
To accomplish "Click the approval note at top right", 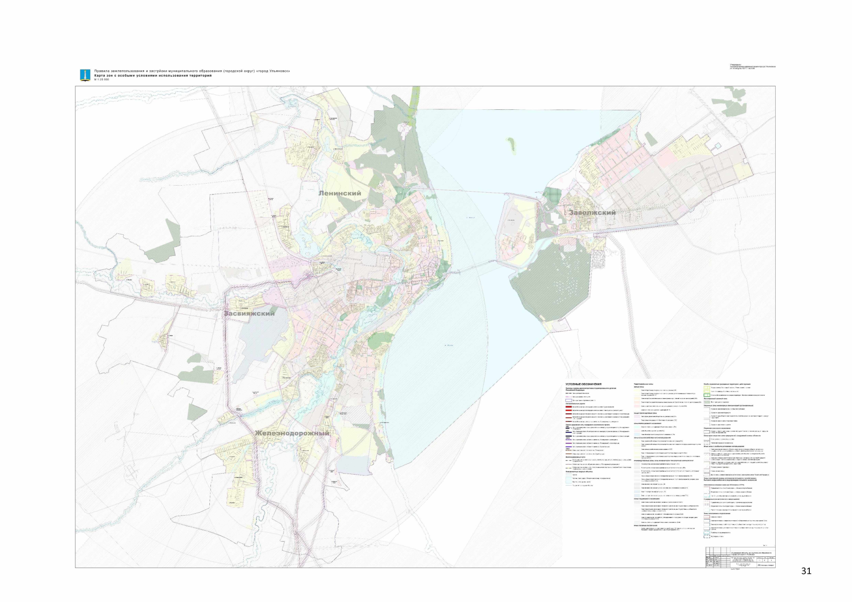I will tap(753, 67).
